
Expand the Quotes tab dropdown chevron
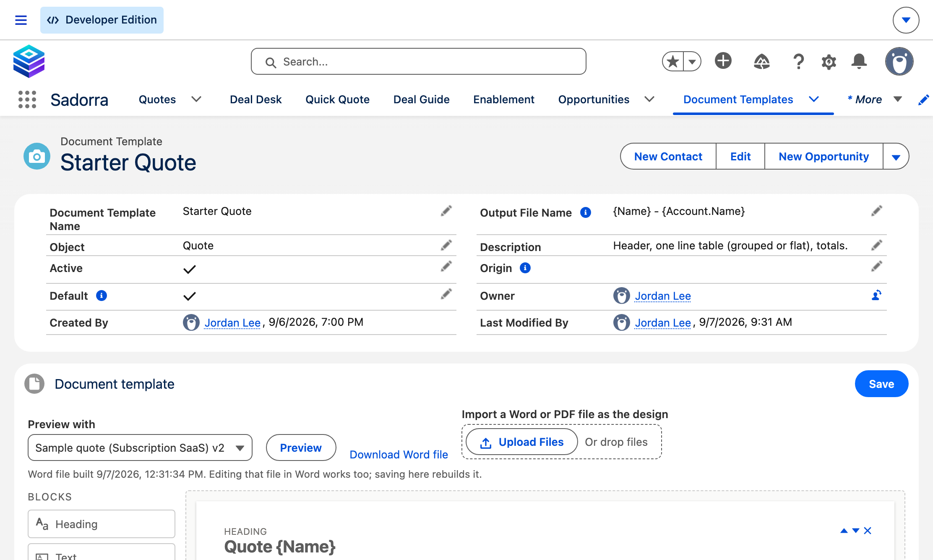click(196, 99)
